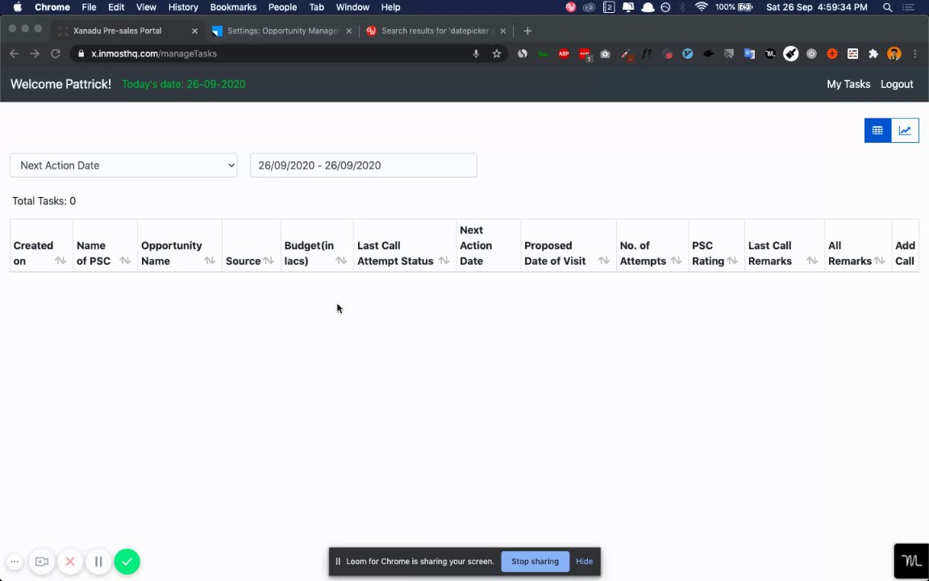Stop sharing screen with Loom

[x=535, y=562]
